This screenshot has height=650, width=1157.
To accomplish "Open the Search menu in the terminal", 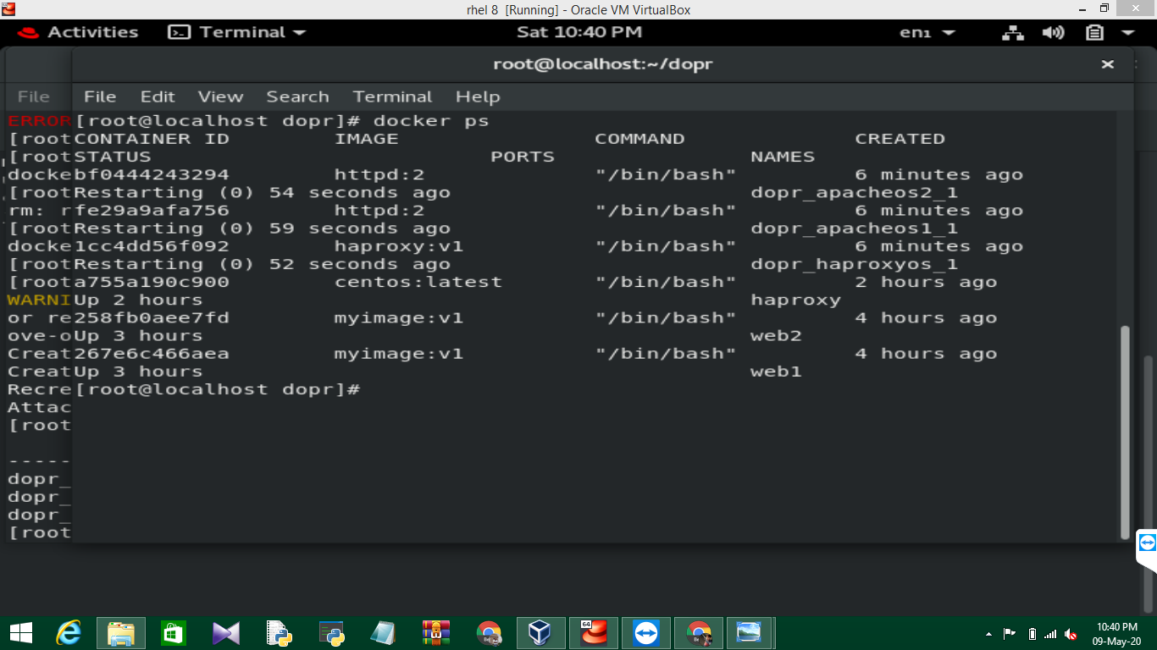I will [x=297, y=96].
